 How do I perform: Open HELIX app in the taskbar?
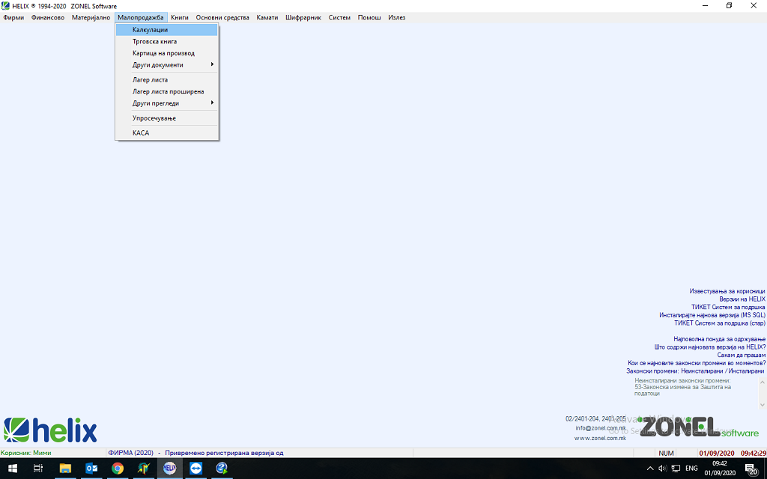point(170,469)
